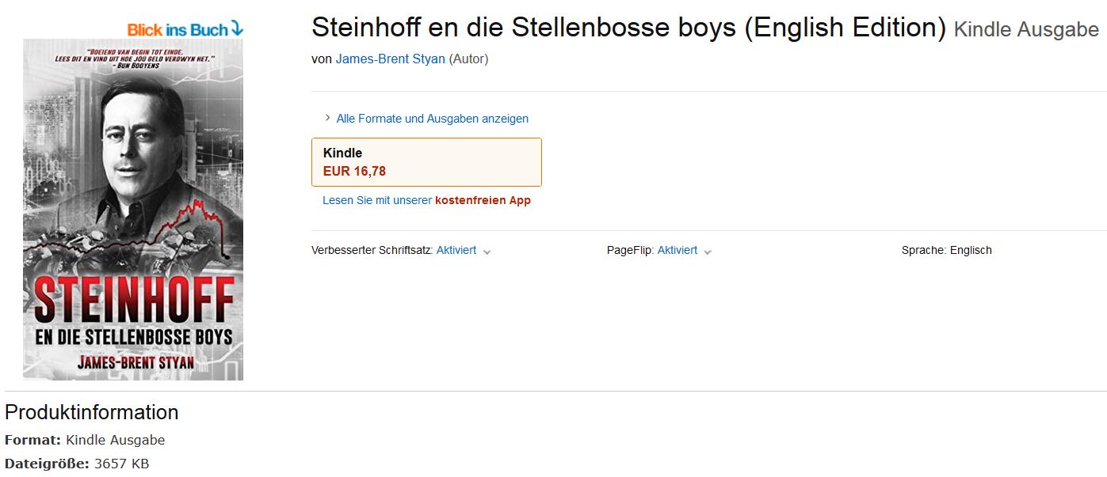Expand the PageFlip dropdown arrow
Image resolution: width=1107 pixels, height=477 pixels.
tap(708, 252)
